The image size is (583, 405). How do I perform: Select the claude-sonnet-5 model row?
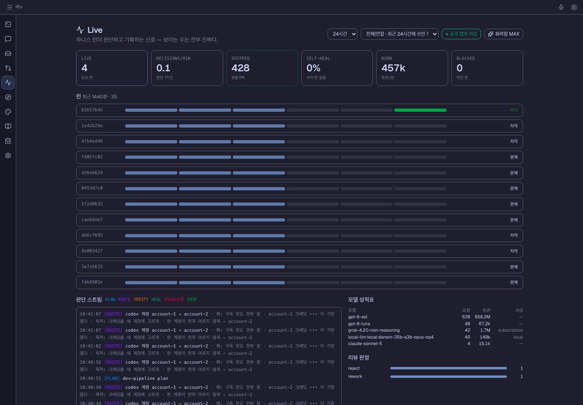point(436,343)
